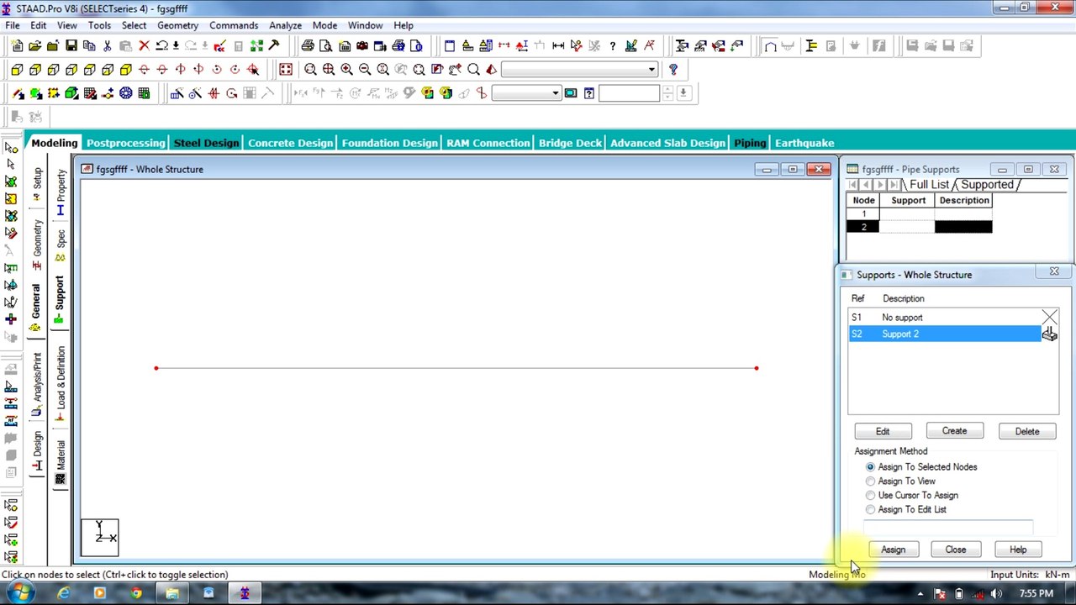This screenshot has width=1076, height=605.
Task: Click the S1 No support cross icon
Action: coord(1049,317)
